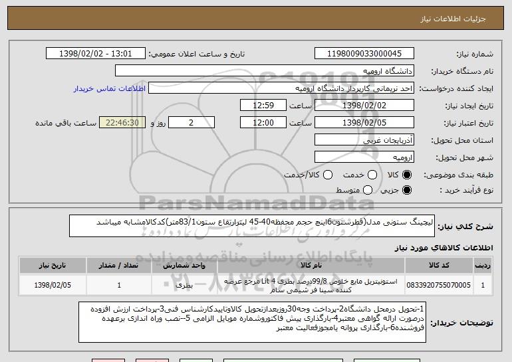Select the کالا radio button
This screenshot has width=512, height=362.
407,175
